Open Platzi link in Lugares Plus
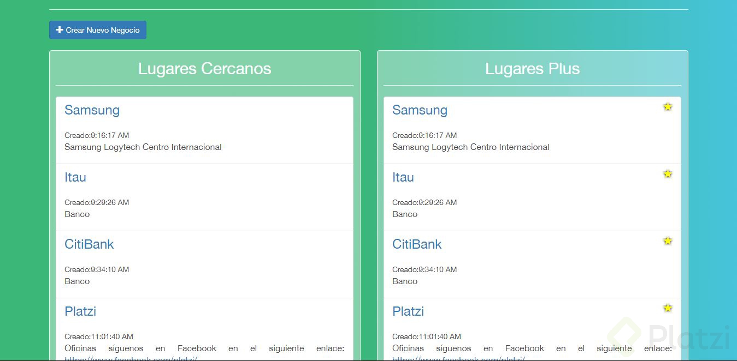 click(408, 311)
